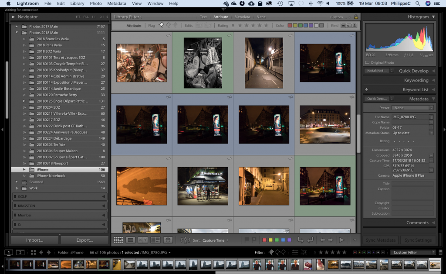This screenshot has width=446, height=274.
Task: Open the Library menu
Action: point(77,3)
